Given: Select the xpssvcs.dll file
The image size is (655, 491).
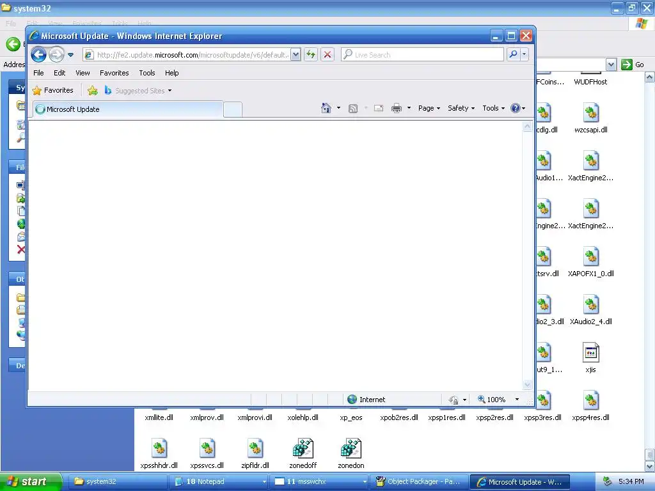Looking at the screenshot, I should (x=207, y=454).
